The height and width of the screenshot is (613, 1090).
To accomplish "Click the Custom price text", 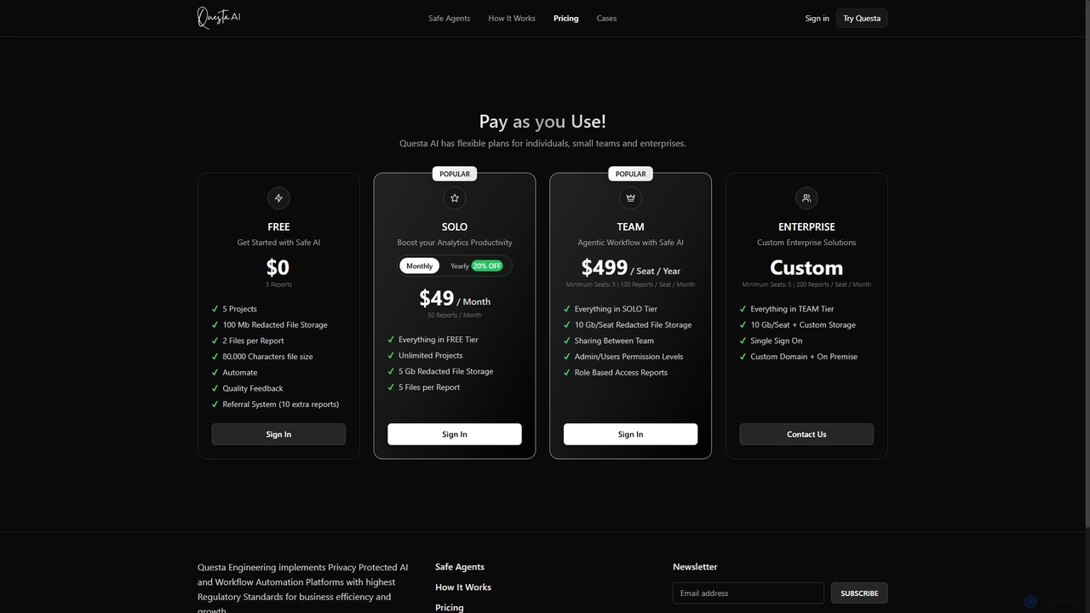I will click(x=806, y=267).
